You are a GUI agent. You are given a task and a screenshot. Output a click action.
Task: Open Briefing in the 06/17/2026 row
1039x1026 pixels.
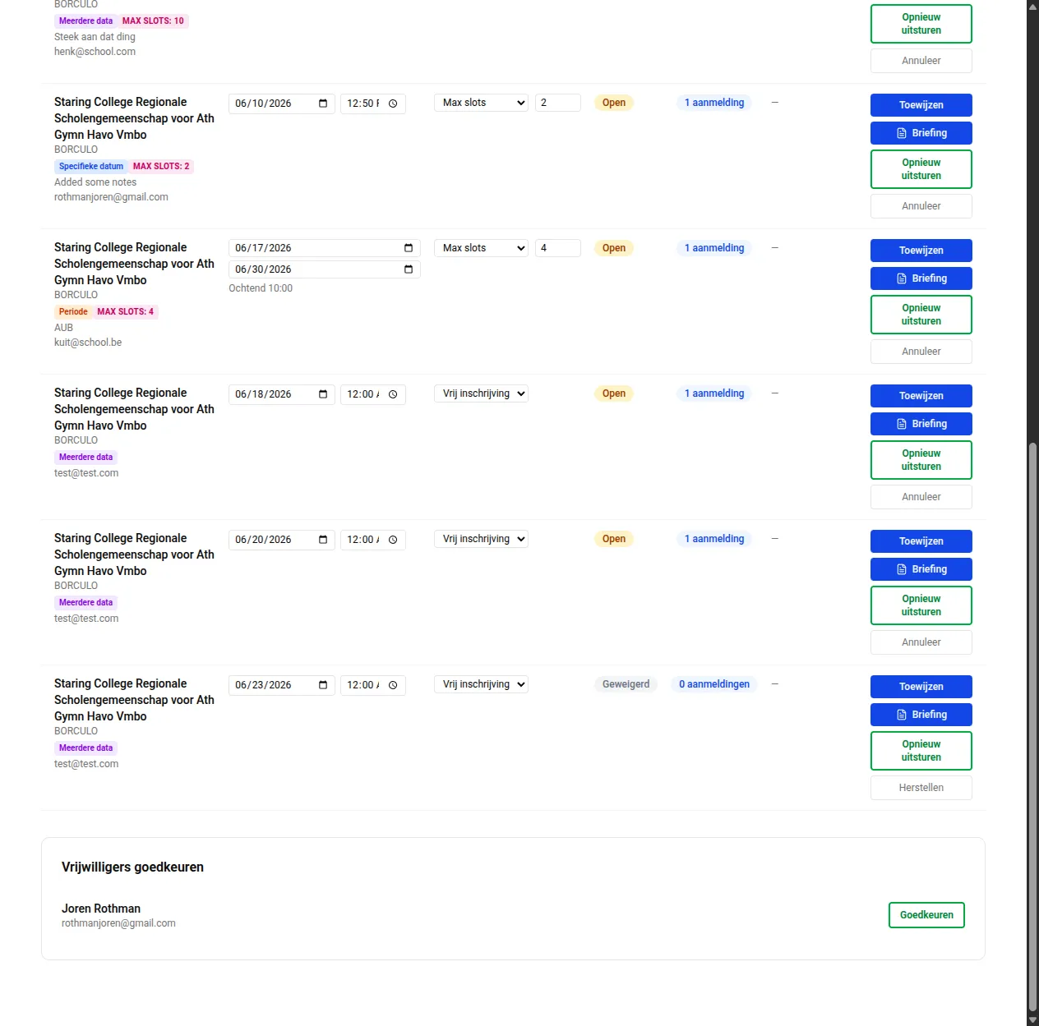(x=921, y=278)
